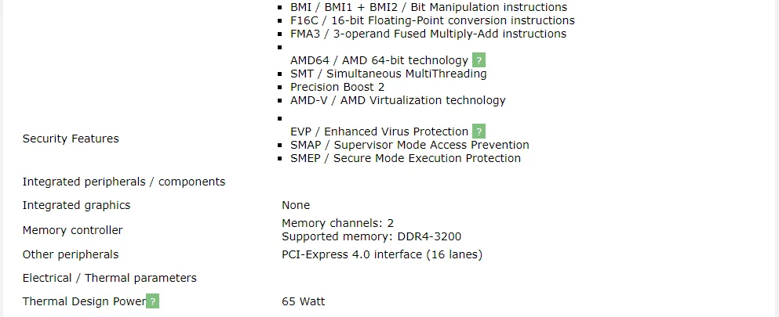This screenshot has width=779, height=317.
Task: Click FMA3 Fused Multiply-Add instructions entry
Action: click(x=428, y=34)
